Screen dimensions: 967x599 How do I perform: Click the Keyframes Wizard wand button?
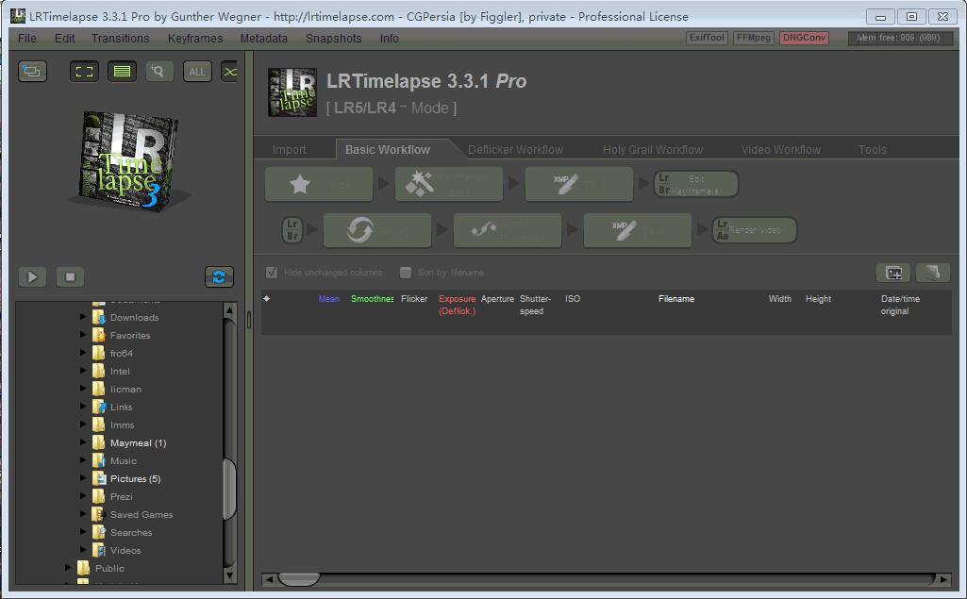pos(449,184)
